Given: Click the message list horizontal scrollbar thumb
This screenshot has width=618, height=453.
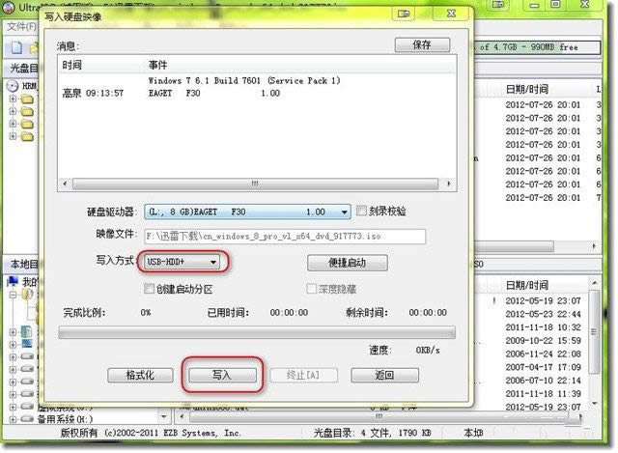Looking at the screenshot, I should tap(255, 184).
